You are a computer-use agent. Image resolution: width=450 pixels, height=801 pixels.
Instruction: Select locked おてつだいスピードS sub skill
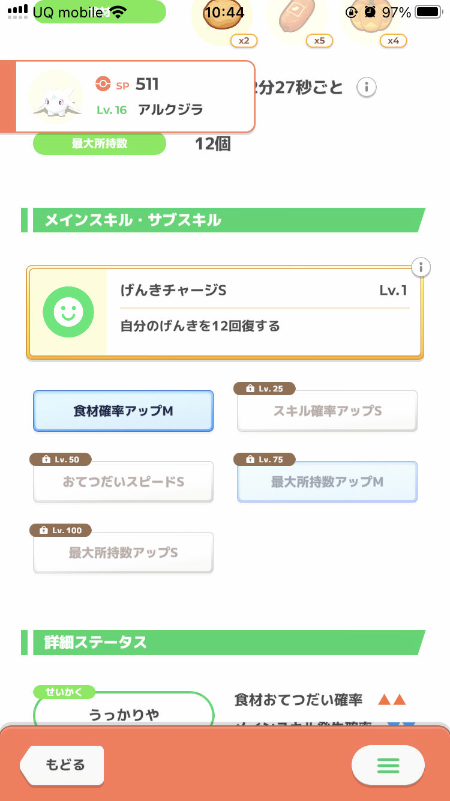tap(123, 482)
